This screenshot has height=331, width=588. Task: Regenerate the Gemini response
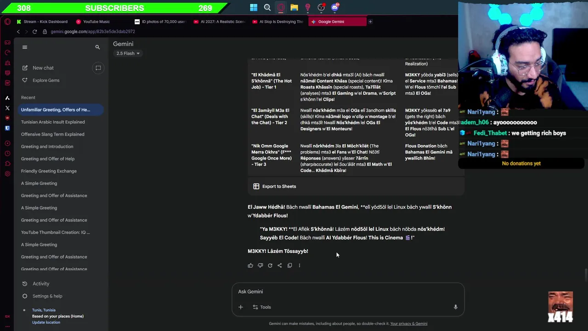[270, 265]
